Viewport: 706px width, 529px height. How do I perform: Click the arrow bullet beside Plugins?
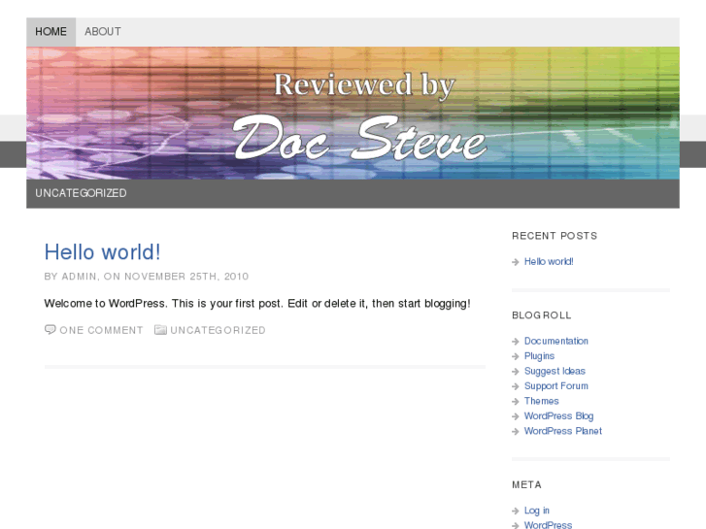click(516, 356)
